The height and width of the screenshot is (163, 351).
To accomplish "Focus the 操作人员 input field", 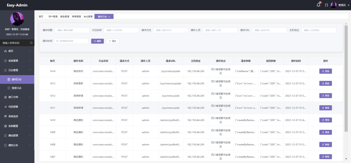I will tap(220, 30).
